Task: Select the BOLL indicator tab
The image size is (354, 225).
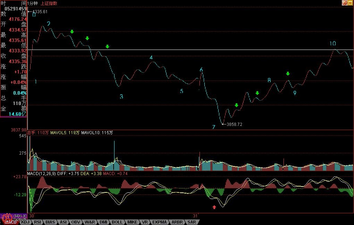Action: (x=117, y=222)
